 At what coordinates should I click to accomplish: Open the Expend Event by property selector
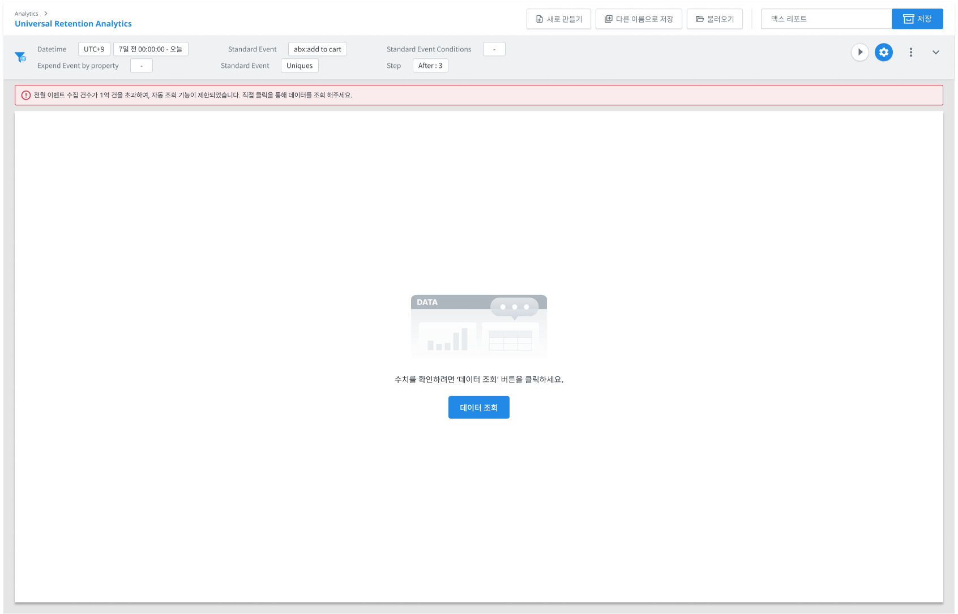coord(141,66)
